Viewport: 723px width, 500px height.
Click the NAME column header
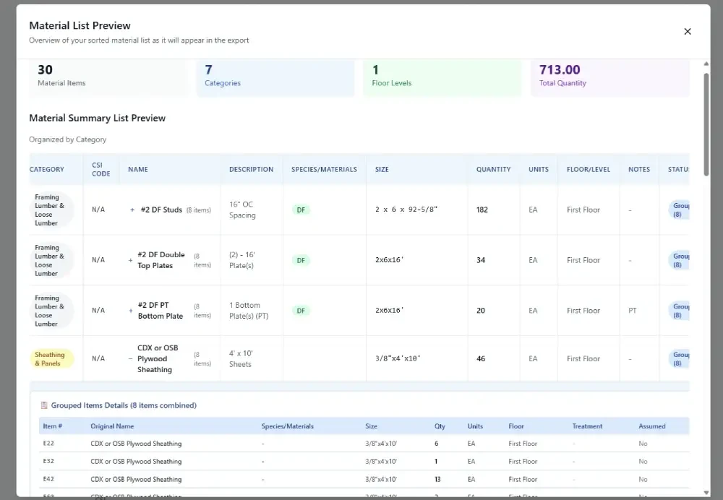(x=138, y=170)
